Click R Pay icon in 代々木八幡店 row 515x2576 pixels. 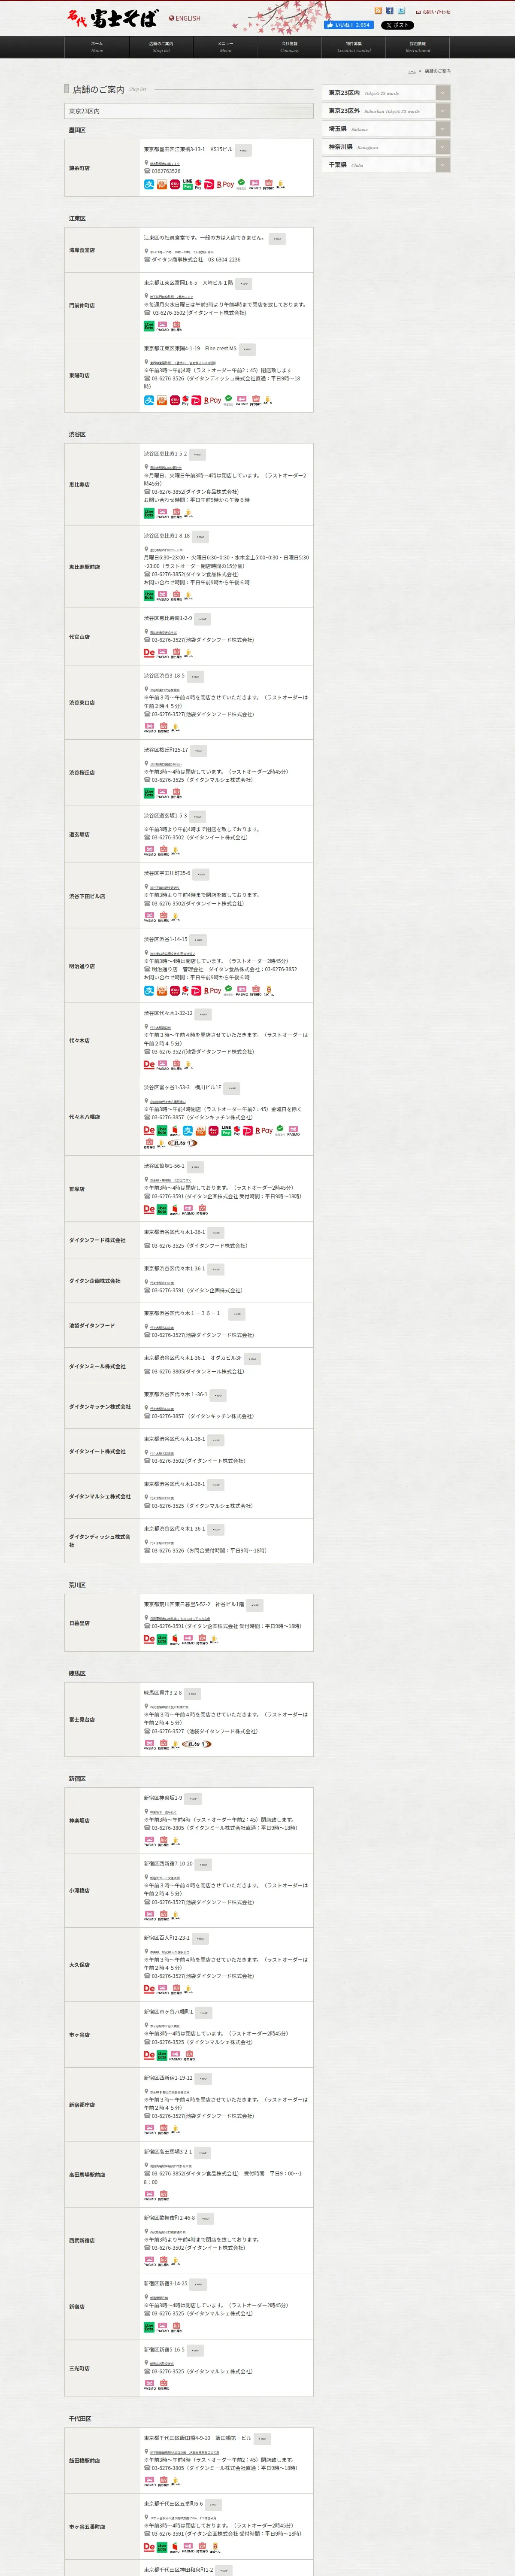pyautogui.click(x=264, y=1131)
